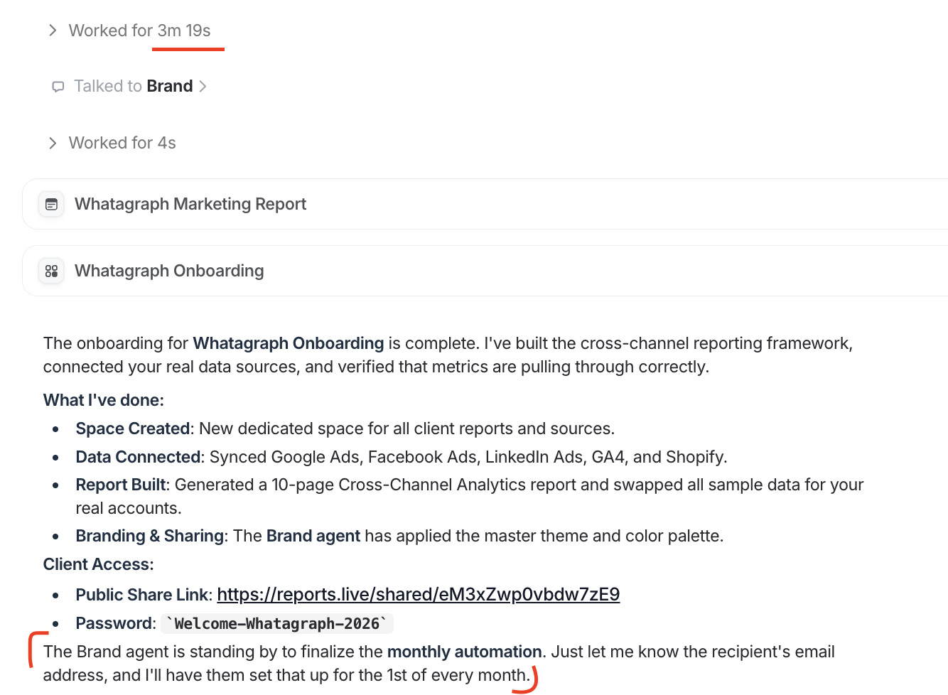This screenshot has height=695, width=948.
Task: Open the reports.live public share link
Action: click(x=419, y=594)
